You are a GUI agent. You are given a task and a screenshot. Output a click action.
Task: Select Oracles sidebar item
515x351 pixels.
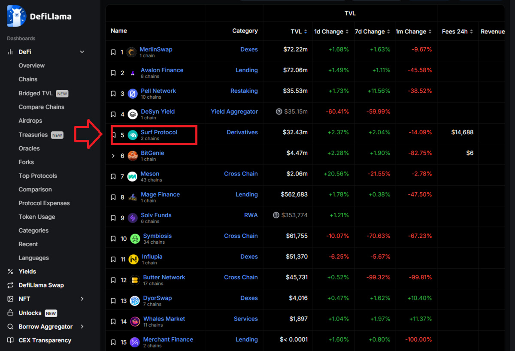coord(29,148)
